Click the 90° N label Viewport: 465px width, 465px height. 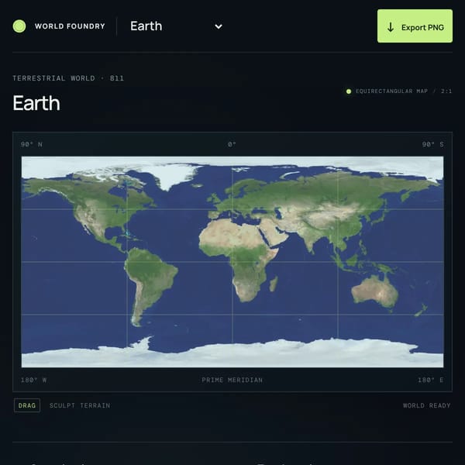tap(32, 144)
